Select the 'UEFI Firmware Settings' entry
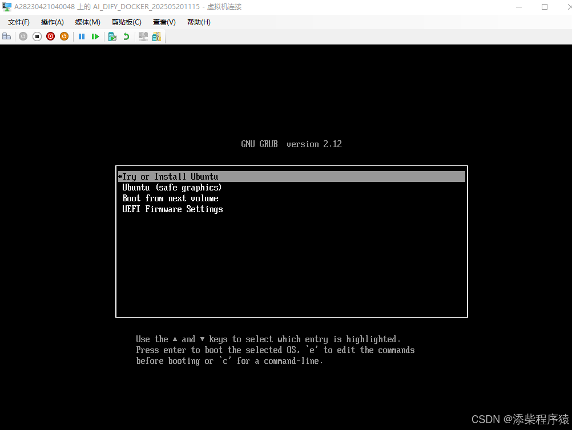572x430 pixels. point(292,209)
